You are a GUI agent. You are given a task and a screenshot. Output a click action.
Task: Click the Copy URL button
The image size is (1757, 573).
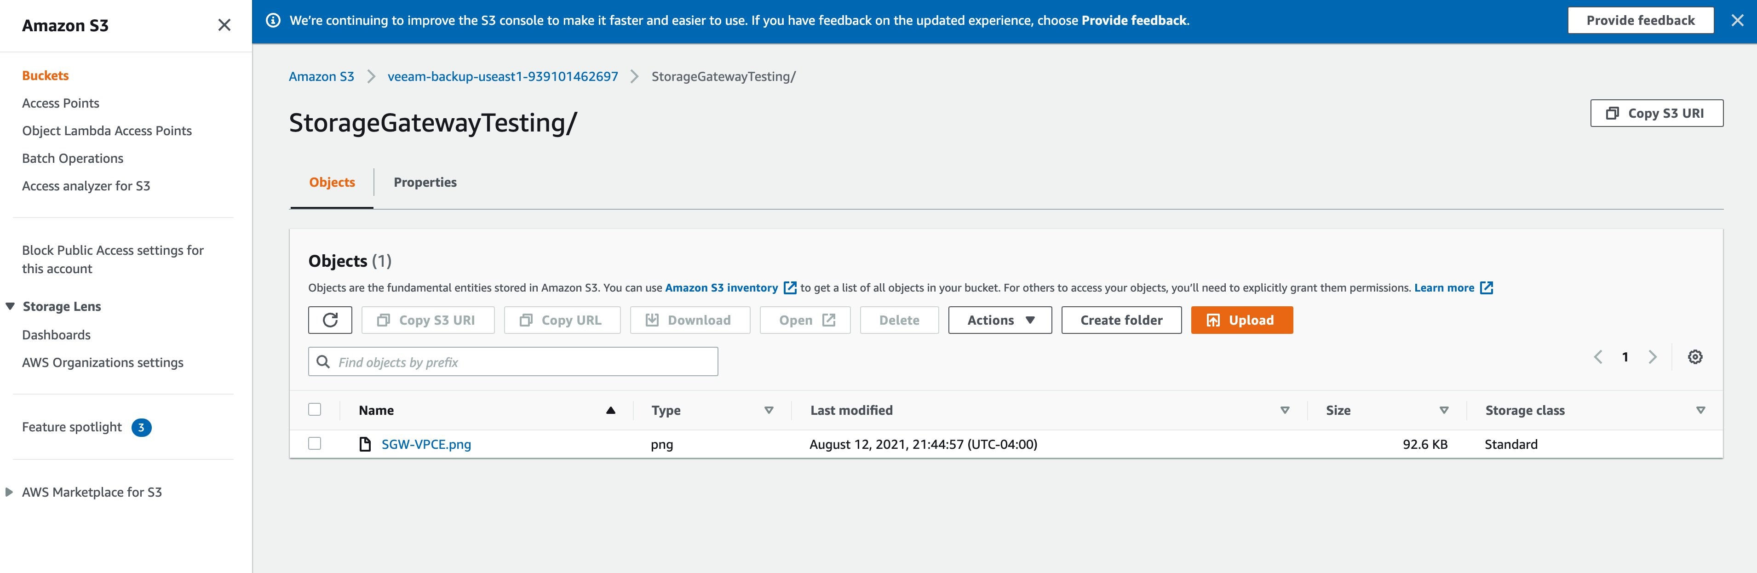562,320
